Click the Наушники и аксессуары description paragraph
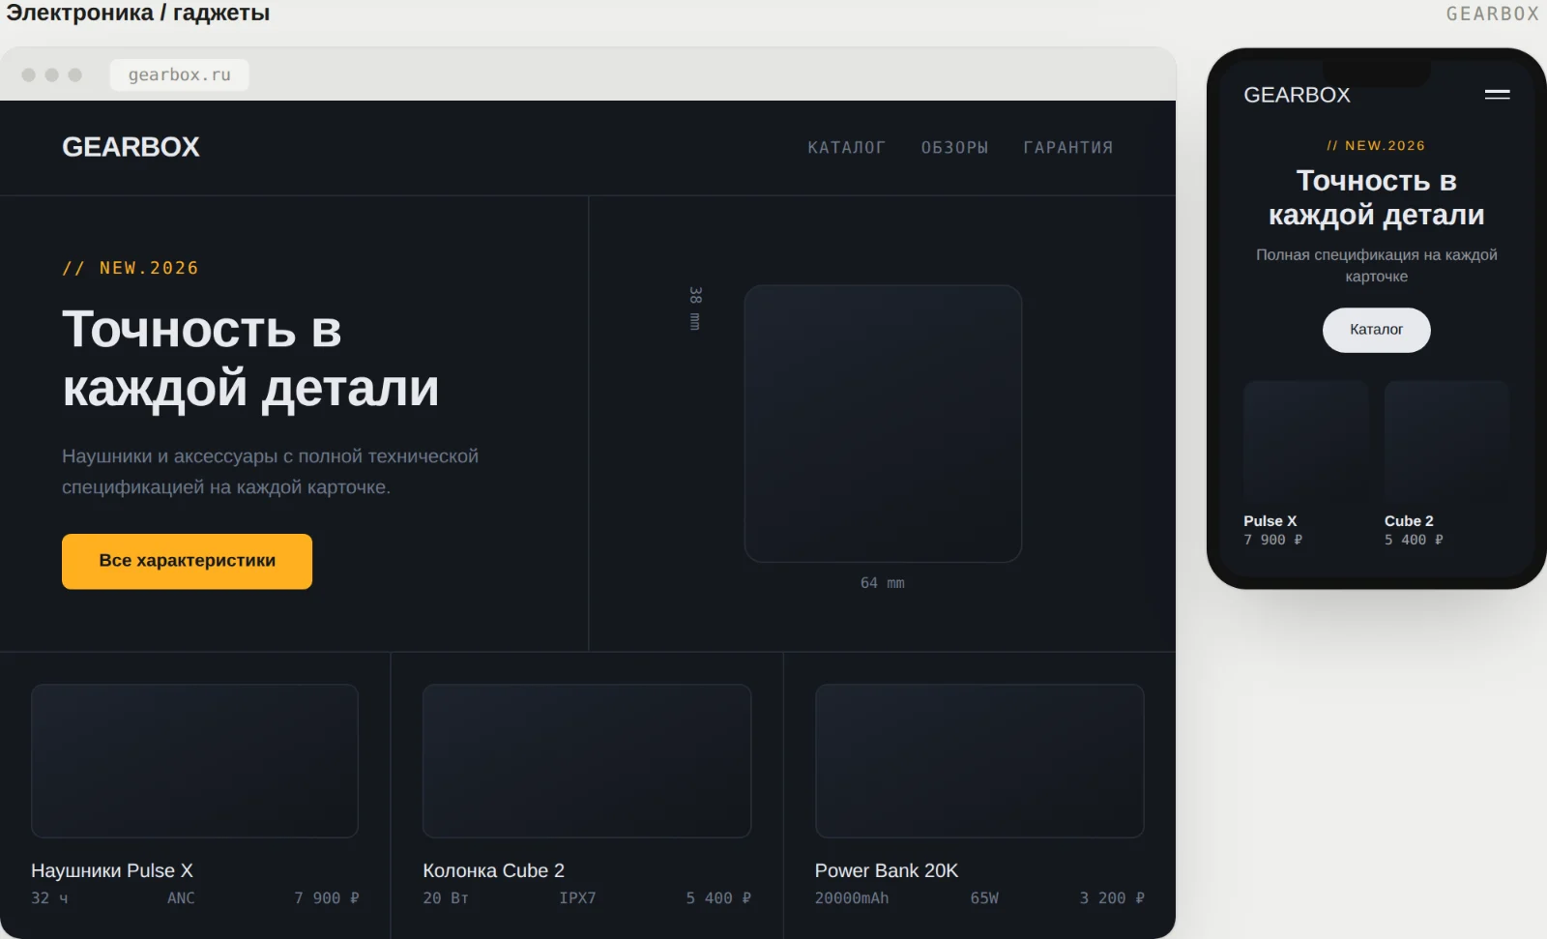Viewport: 1547px width, 939px height. (x=271, y=471)
